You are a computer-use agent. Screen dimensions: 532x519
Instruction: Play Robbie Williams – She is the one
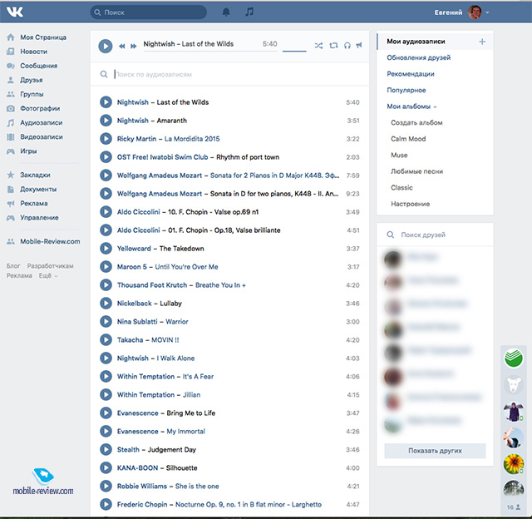point(106,486)
